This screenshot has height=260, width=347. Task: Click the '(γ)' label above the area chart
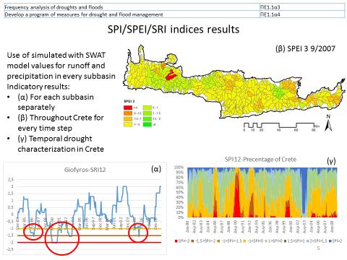point(331,161)
